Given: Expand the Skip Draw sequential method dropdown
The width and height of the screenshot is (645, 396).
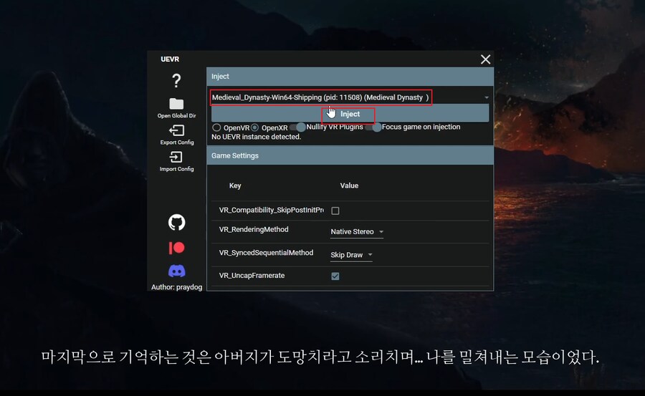Looking at the screenshot, I should point(351,255).
